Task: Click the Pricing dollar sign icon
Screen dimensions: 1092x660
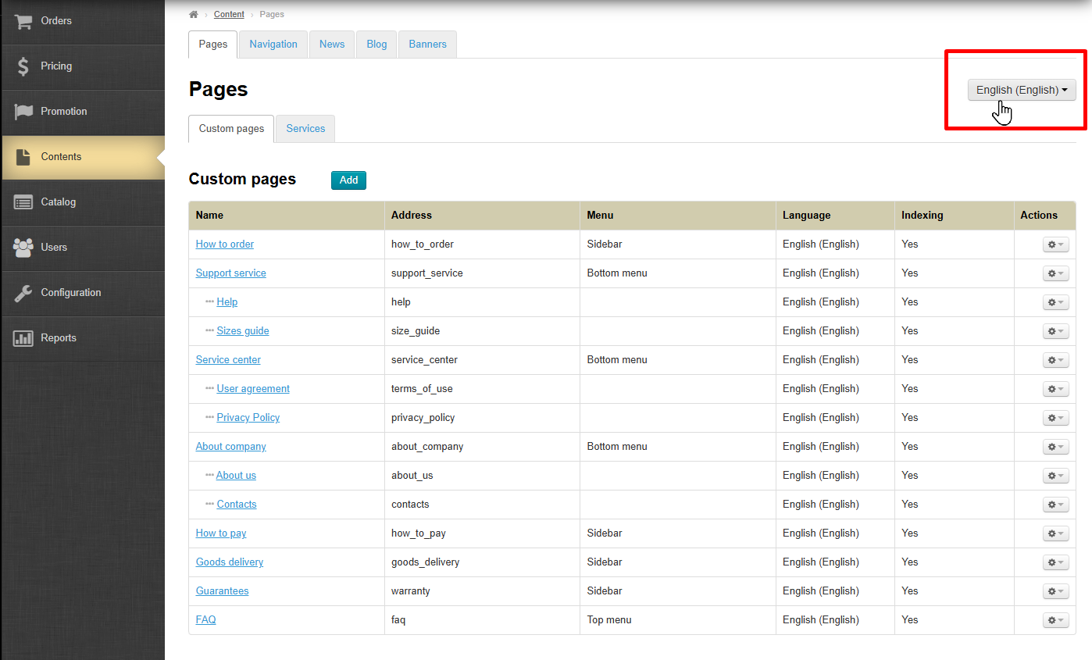Action: coord(23,66)
